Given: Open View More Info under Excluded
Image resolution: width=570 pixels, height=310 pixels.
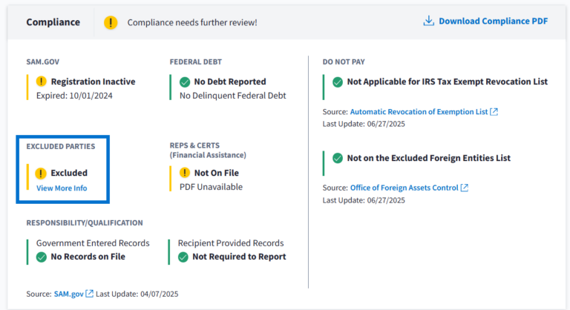Looking at the screenshot, I should [x=62, y=188].
